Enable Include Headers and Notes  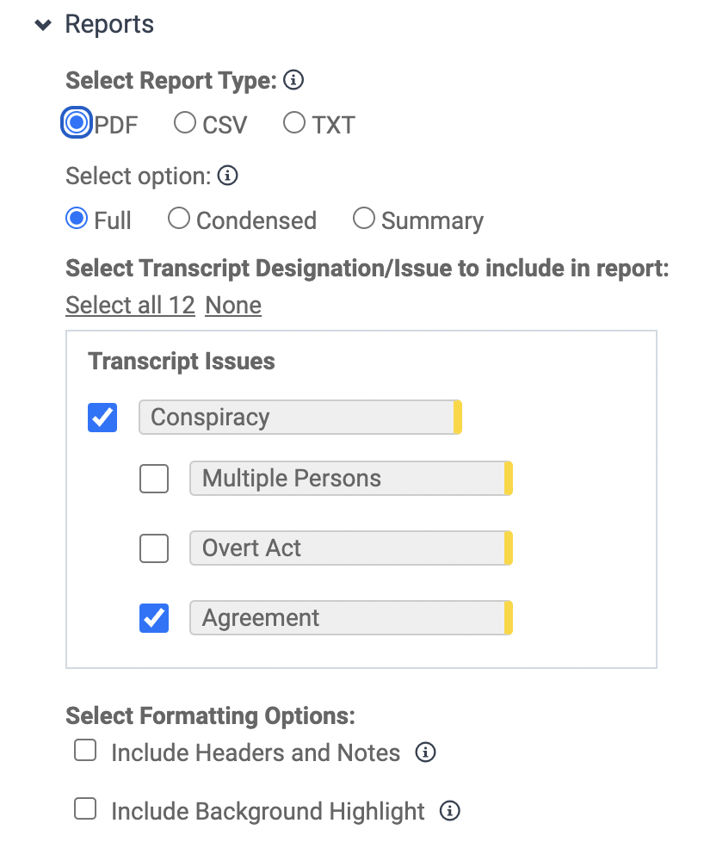click(85, 752)
